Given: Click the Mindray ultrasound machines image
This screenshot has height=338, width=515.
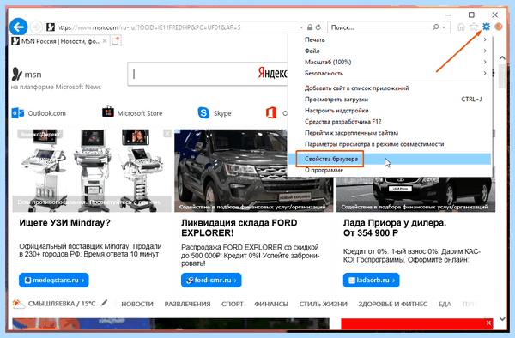Looking at the screenshot, I should (x=92, y=171).
